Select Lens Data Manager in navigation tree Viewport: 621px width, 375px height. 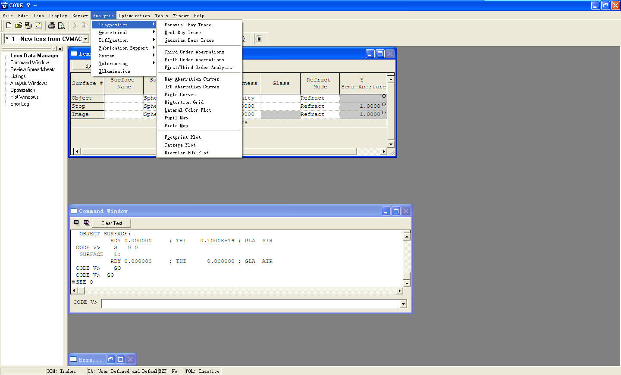pos(34,56)
